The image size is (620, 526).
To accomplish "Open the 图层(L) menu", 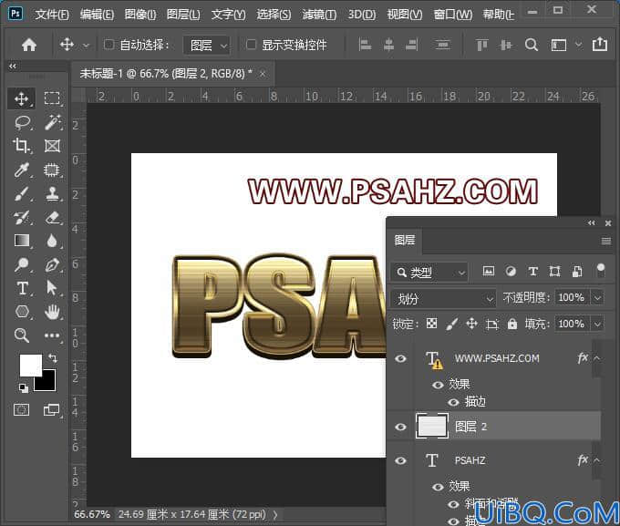I will [x=183, y=15].
